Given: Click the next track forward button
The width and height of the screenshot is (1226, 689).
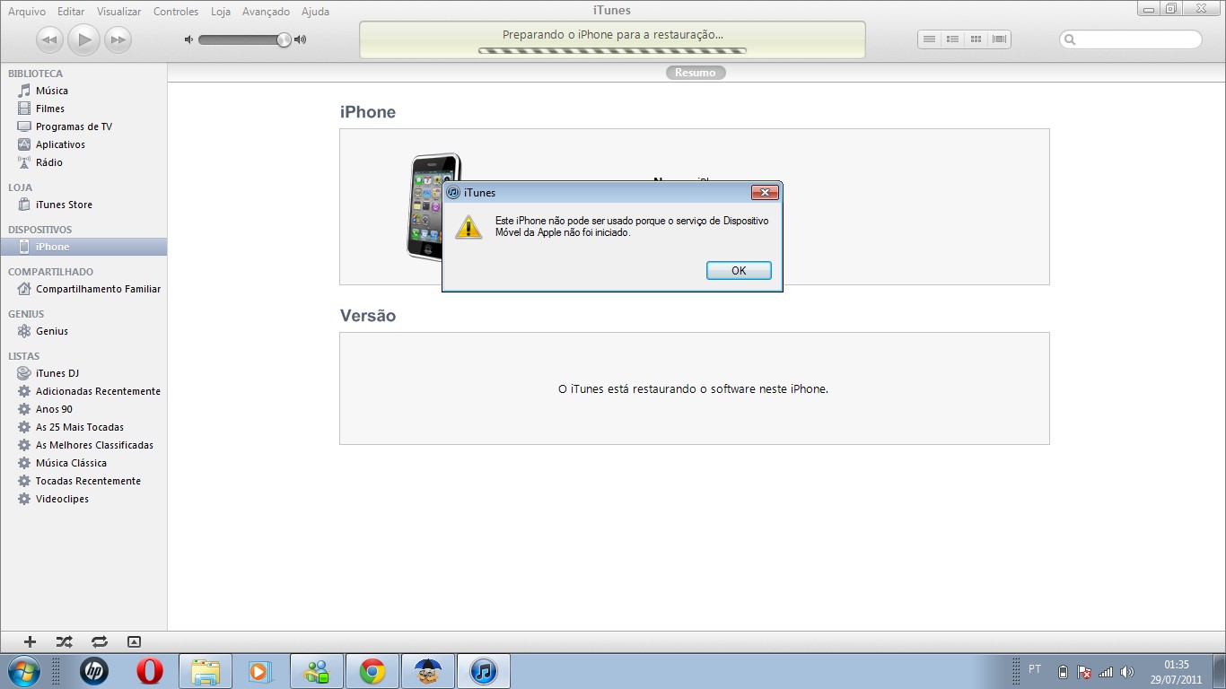Looking at the screenshot, I should tap(118, 39).
